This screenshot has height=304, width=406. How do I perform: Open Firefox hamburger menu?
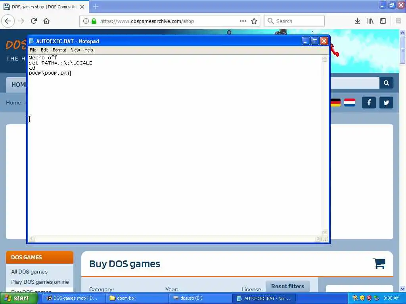pyautogui.click(x=398, y=21)
